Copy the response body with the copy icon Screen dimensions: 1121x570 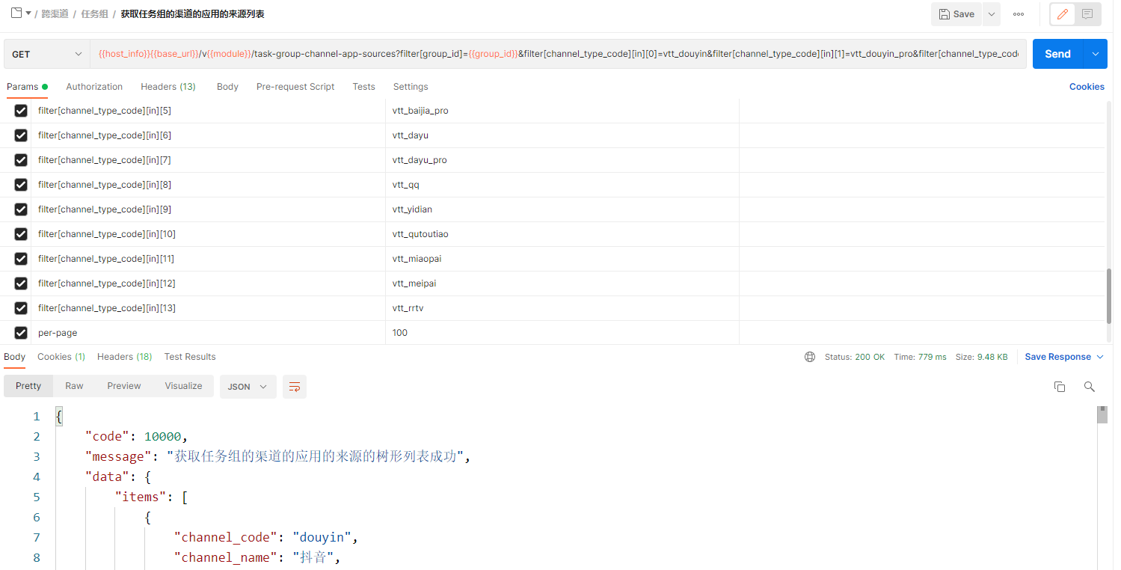(1060, 387)
